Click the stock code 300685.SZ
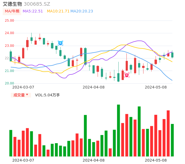The height and width of the screenshot is (164, 185). tap(37, 4)
